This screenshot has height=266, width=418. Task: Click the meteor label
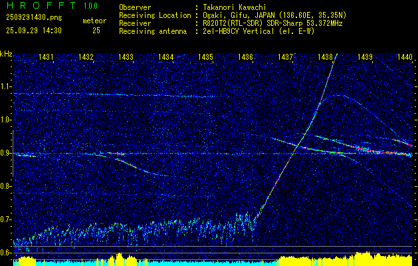click(x=94, y=21)
